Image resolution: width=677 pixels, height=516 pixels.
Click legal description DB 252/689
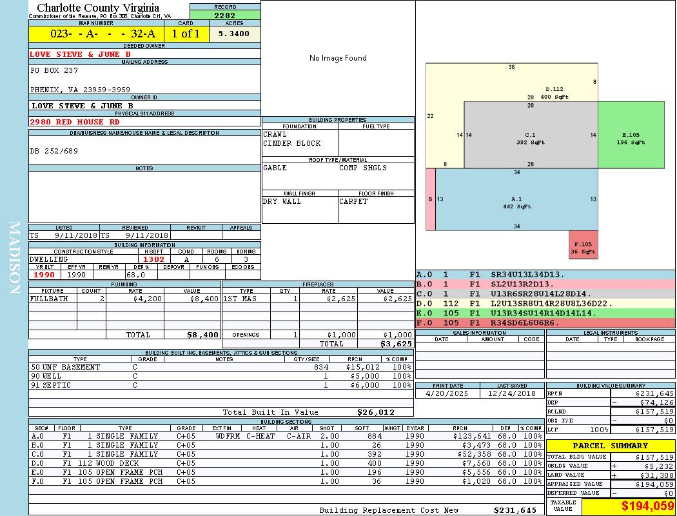[54, 151]
